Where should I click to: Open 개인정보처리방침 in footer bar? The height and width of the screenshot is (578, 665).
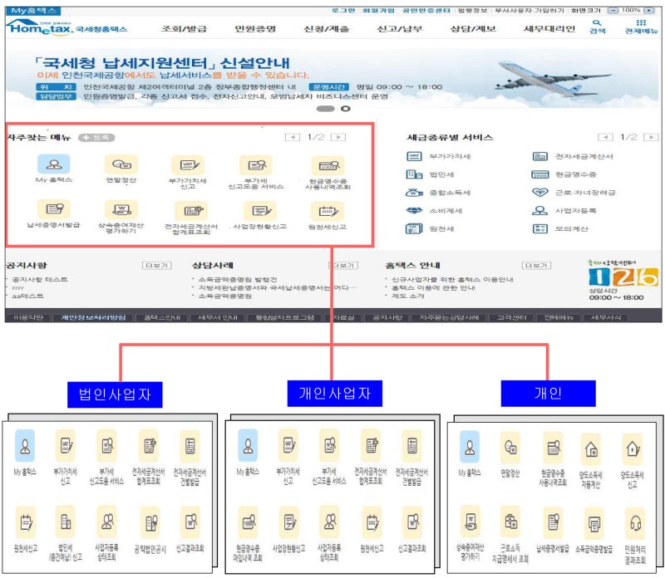[93, 317]
